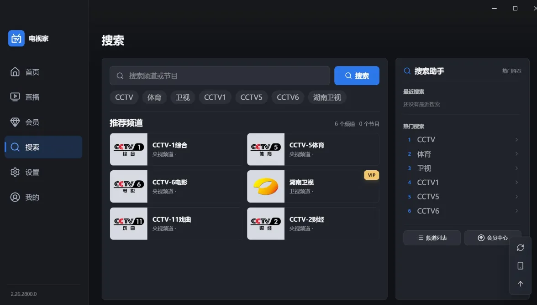Image resolution: width=537 pixels, height=305 pixels.
Task: Go to the 直播 live section
Action: tap(43, 97)
